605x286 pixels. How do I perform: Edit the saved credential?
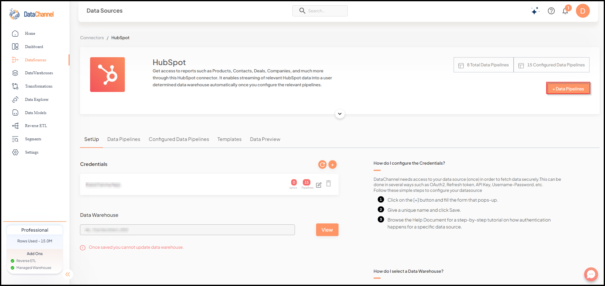pos(319,185)
